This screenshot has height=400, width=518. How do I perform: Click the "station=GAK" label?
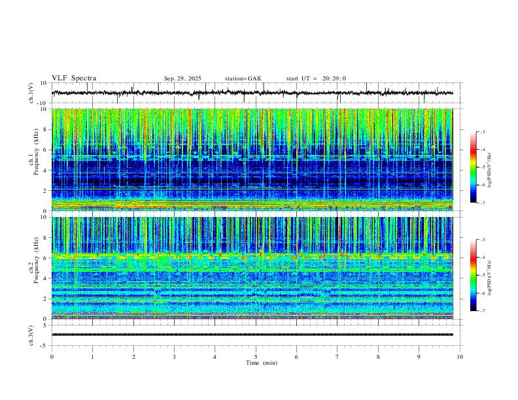pos(243,78)
